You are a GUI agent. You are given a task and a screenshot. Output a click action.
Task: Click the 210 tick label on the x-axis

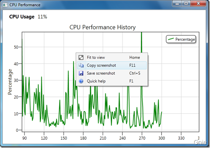pos(103,138)
